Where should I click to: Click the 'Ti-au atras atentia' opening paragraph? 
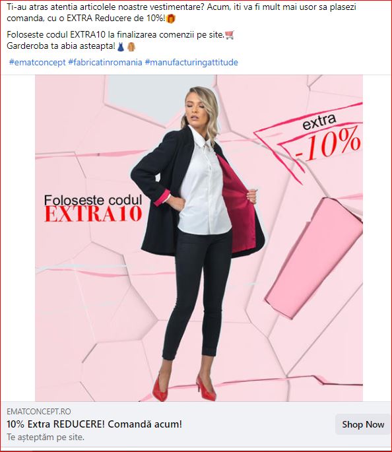click(181, 13)
